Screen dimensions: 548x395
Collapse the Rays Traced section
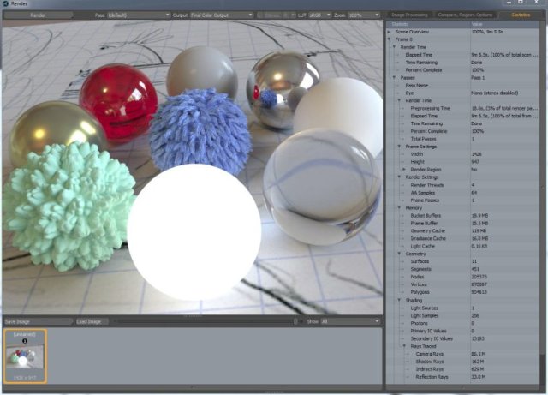pyautogui.click(x=403, y=346)
